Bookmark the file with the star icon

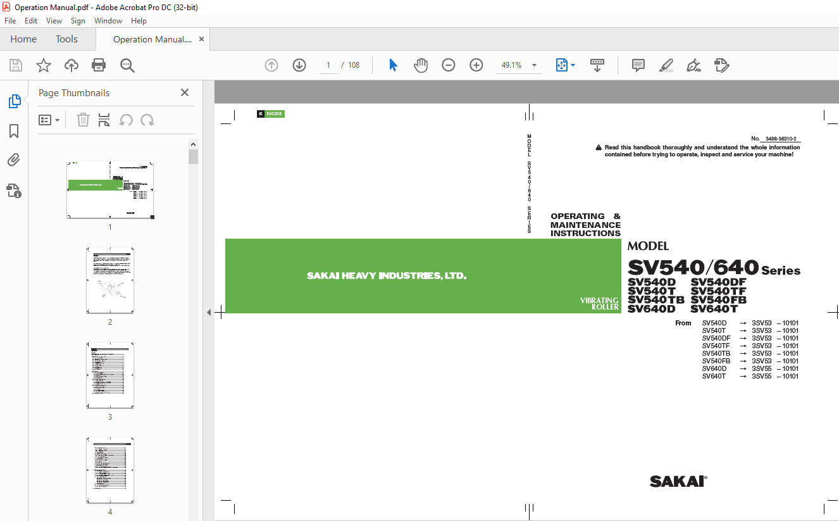pyautogui.click(x=43, y=65)
